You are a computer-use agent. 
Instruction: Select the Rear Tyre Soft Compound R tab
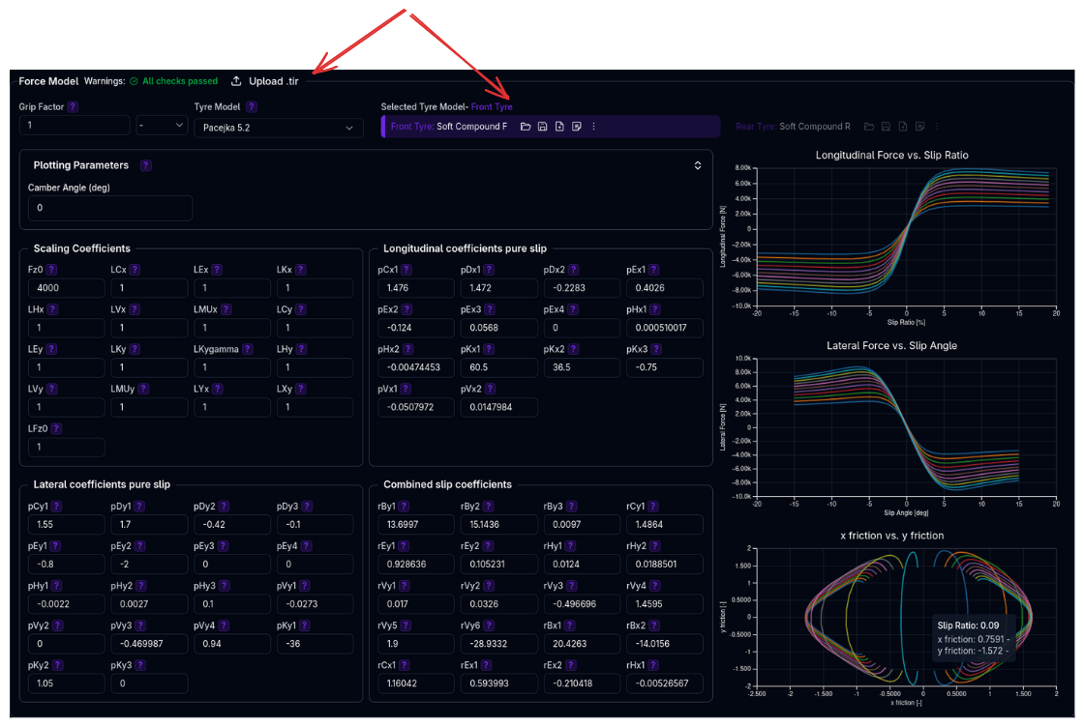click(793, 127)
